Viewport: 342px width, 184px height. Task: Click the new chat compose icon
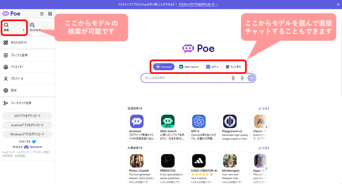(50, 14)
